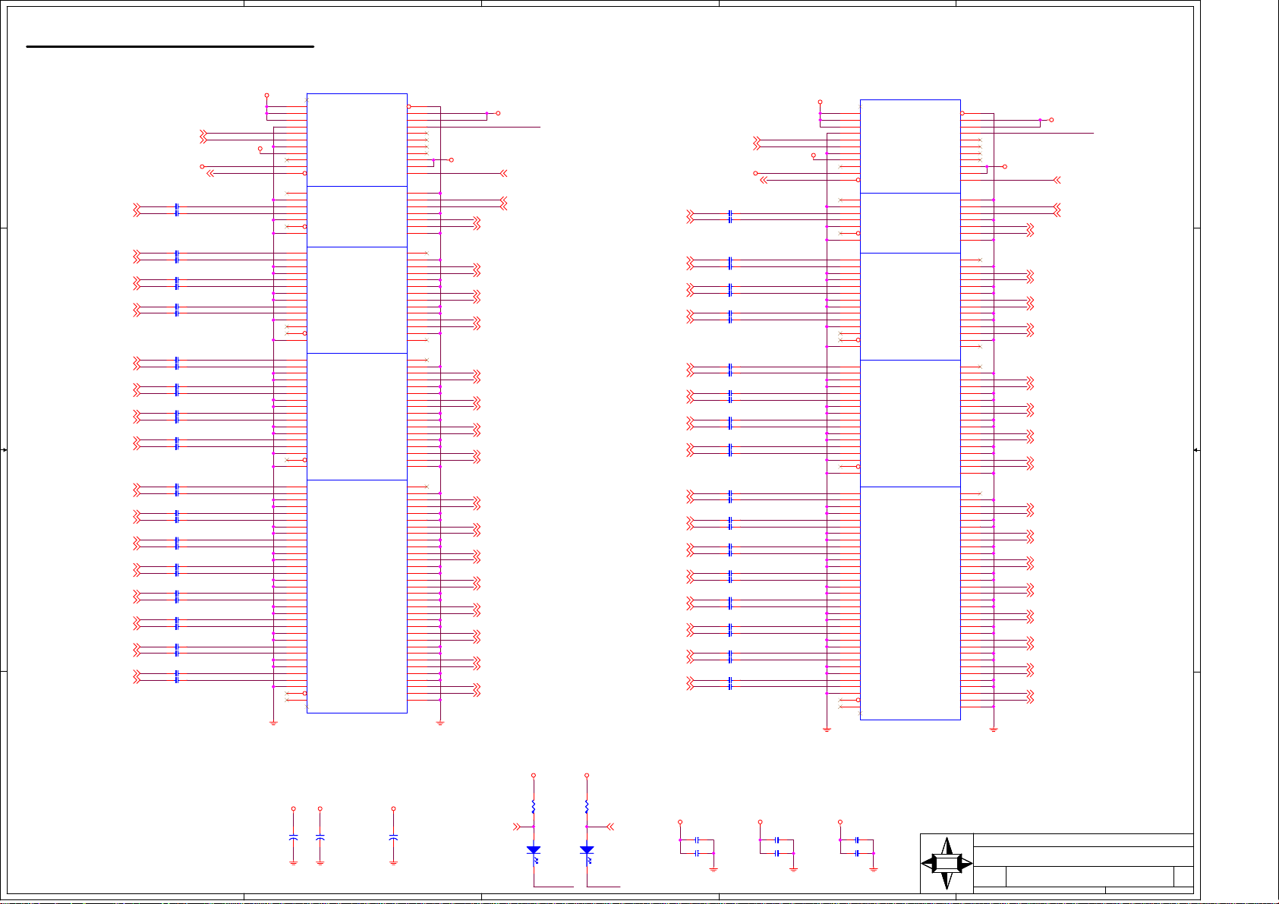Click ground symbol beneath right IC's right bus
Viewport: 1279px width, 904px height.
[x=994, y=730]
